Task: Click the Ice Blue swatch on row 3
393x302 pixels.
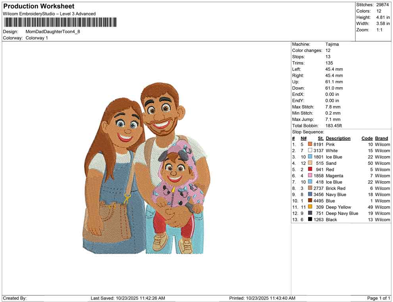Action: [x=309, y=157]
